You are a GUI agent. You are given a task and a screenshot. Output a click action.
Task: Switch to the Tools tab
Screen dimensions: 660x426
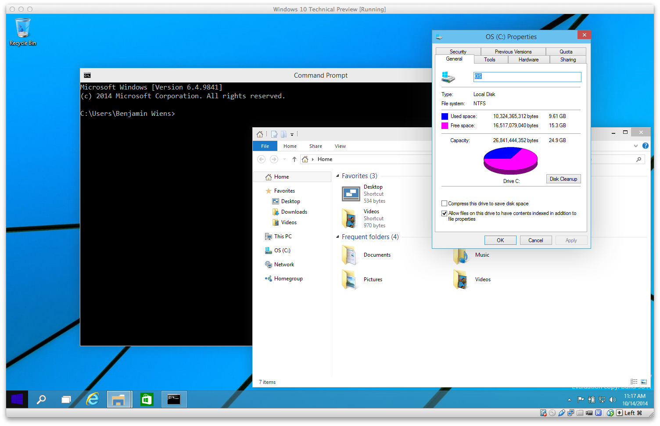click(x=490, y=60)
